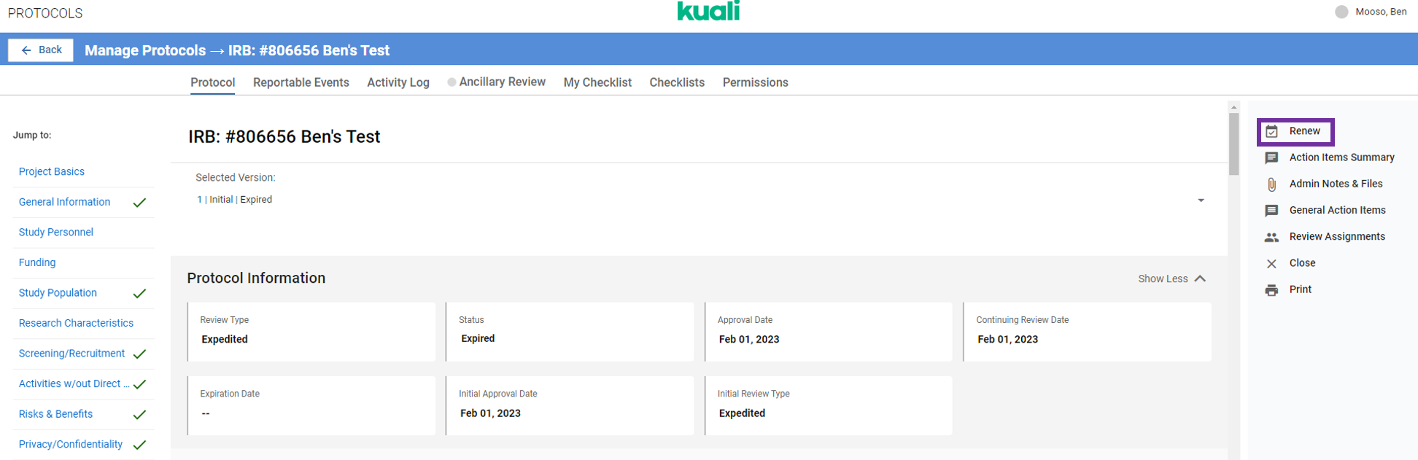Open the Activity Log tab
Image resolution: width=1418 pixels, height=460 pixels.
coord(398,82)
